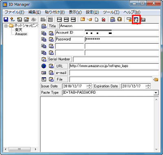Screen dimensions: 163x155
Task: Click the paste clipboard icon beside e-mail
Action: click(51, 73)
